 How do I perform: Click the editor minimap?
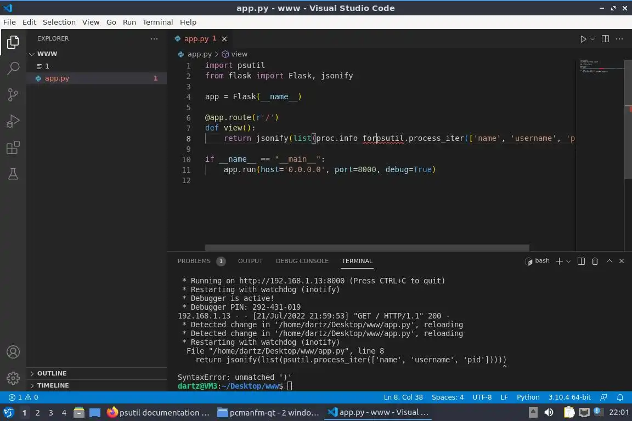pos(600,155)
